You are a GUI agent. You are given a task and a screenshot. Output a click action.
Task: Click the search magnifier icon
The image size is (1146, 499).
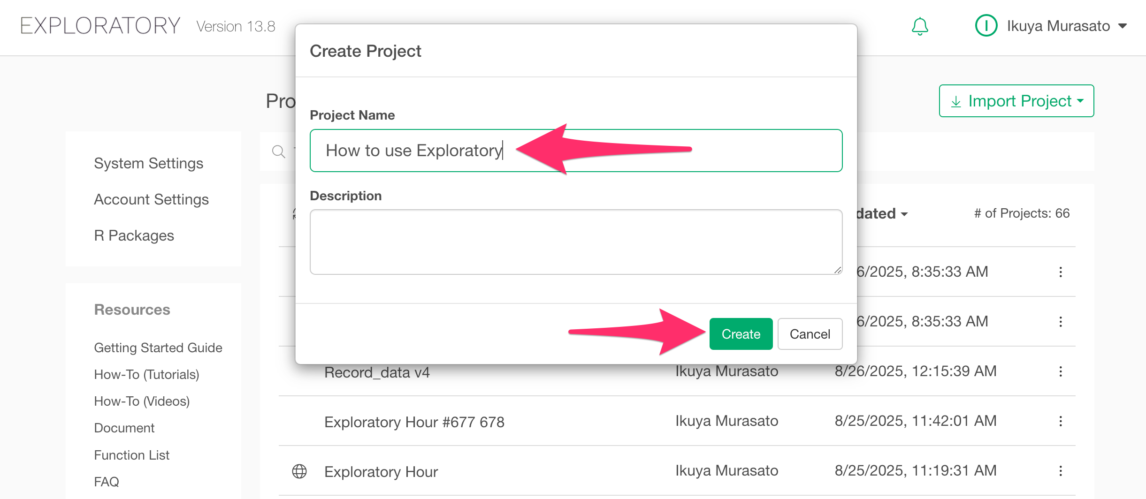[x=278, y=151]
